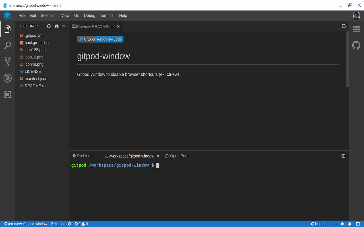The height and width of the screenshot is (227, 364).
Task: Click jeromewu/gitpod-window repo in status bar
Action: (x=26, y=224)
